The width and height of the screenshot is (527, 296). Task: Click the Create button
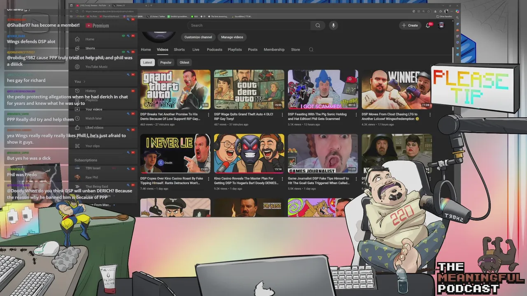tap(410, 25)
